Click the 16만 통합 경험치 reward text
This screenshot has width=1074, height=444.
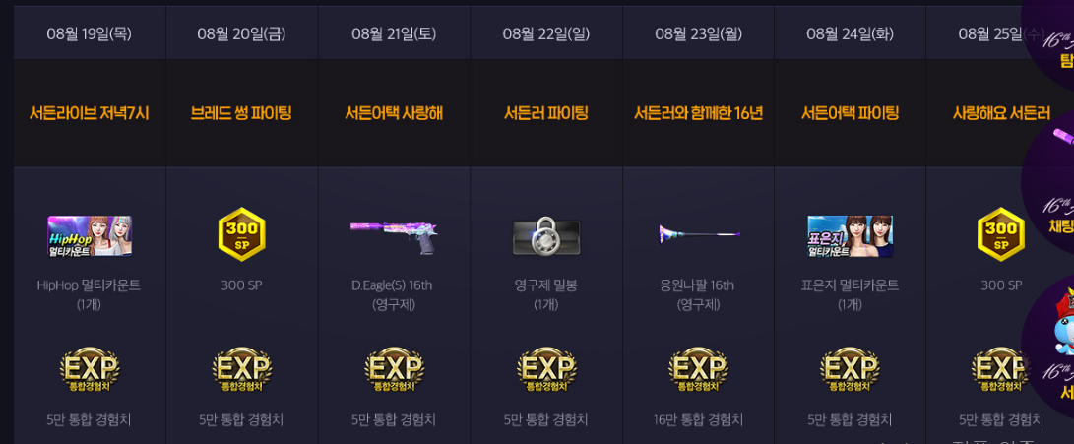pos(698,420)
